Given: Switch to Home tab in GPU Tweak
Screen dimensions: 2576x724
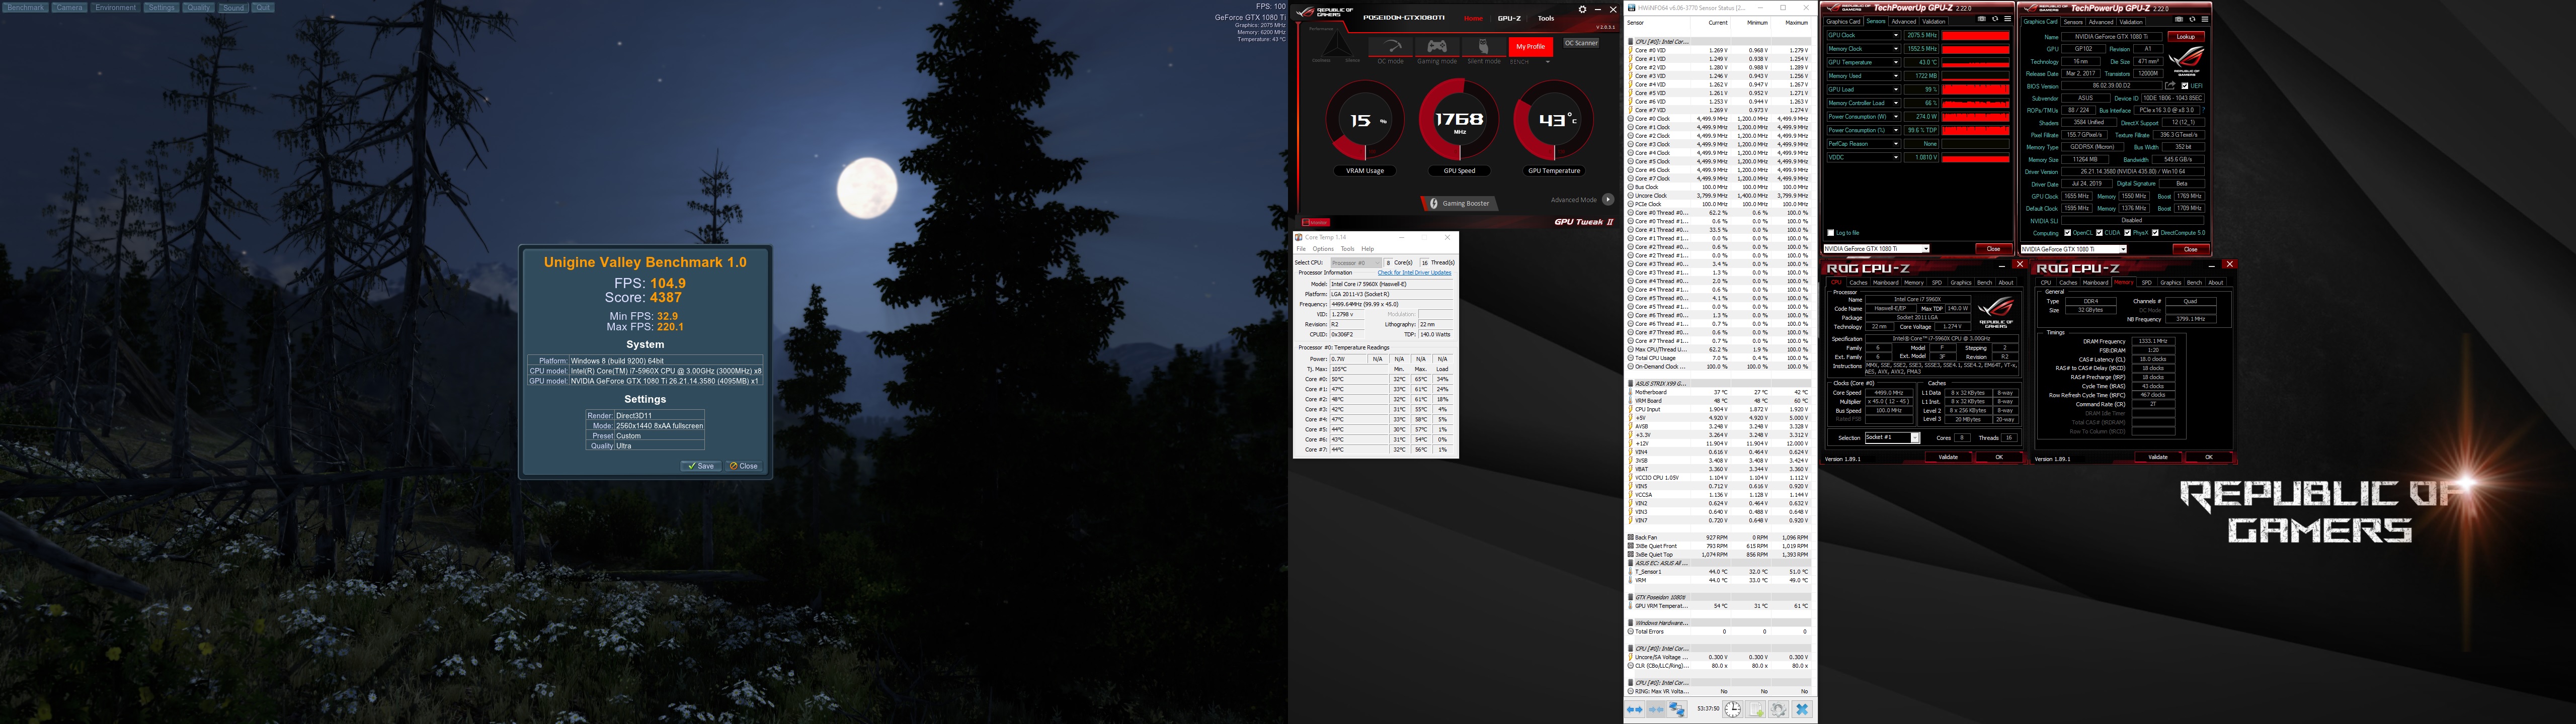Looking at the screenshot, I should click(x=1473, y=18).
